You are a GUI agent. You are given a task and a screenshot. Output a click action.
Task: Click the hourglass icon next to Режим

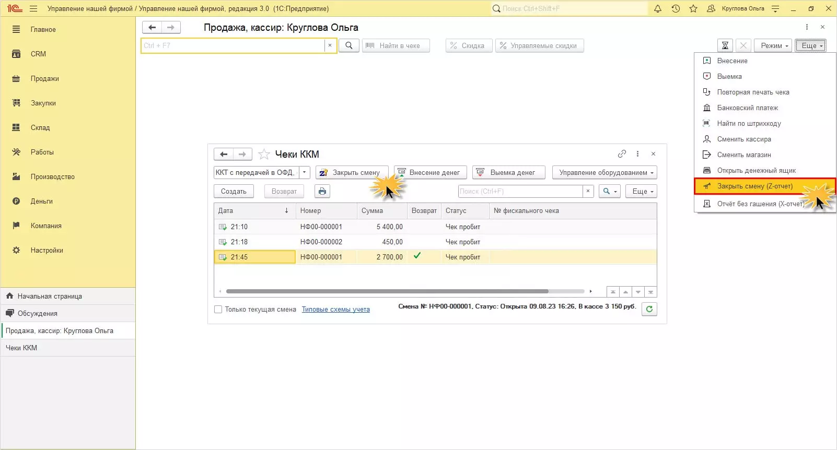click(x=725, y=45)
